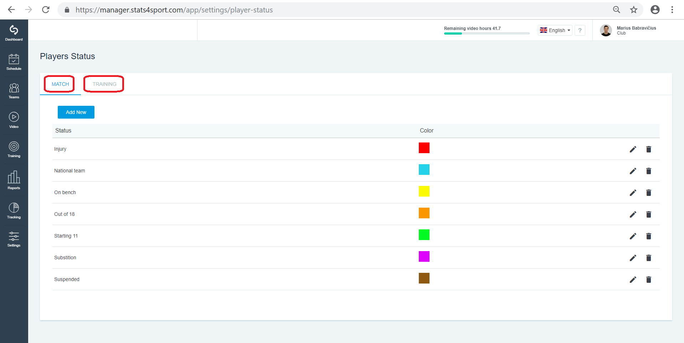Viewport: 684px width, 343px height.
Task: Edit the Starting 11 status
Action: click(x=633, y=236)
